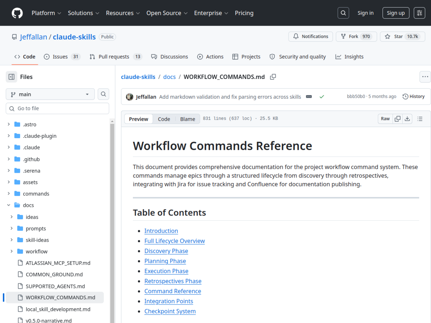Open the Discussions tab
Screen dimensions: 431x323
pos(170,57)
